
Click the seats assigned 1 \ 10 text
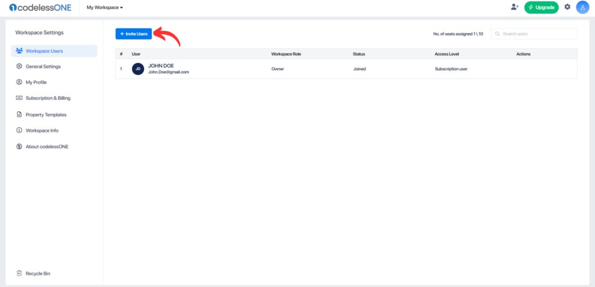point(458,34)
